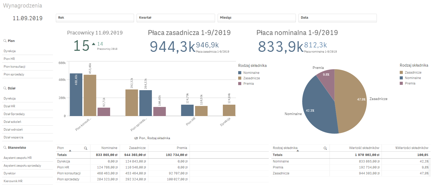
Task: Select Dział szkoleń in the Dział list
Action: coord(12,122)
